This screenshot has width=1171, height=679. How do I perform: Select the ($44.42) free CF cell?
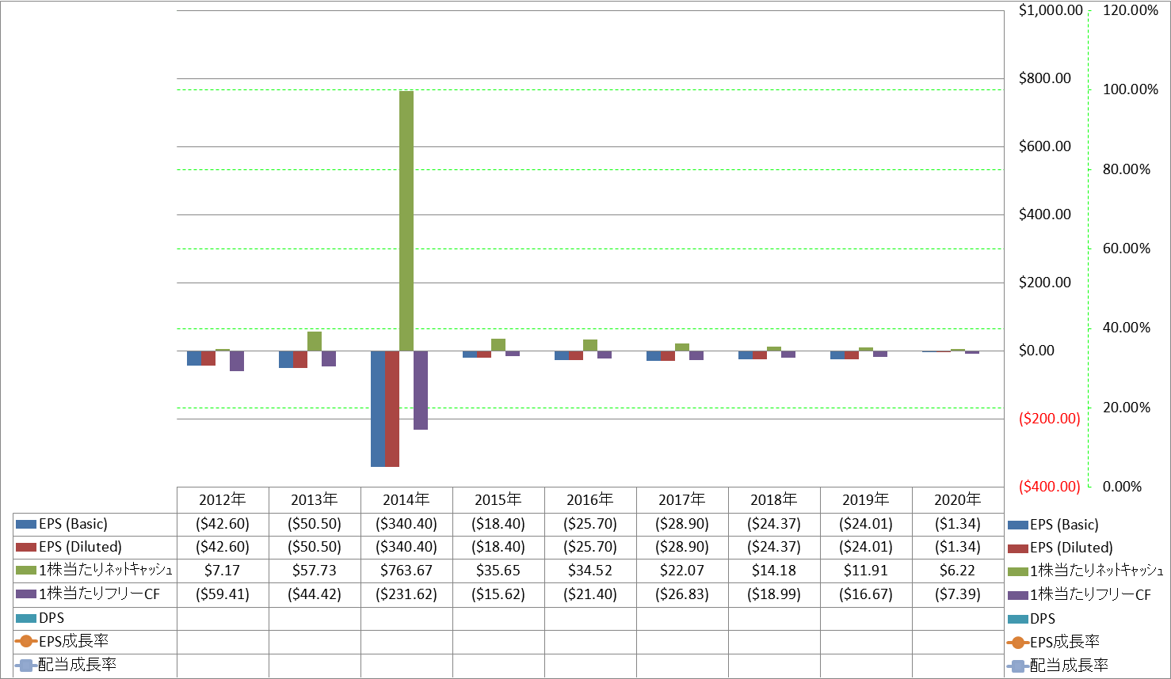pos(315,594)
